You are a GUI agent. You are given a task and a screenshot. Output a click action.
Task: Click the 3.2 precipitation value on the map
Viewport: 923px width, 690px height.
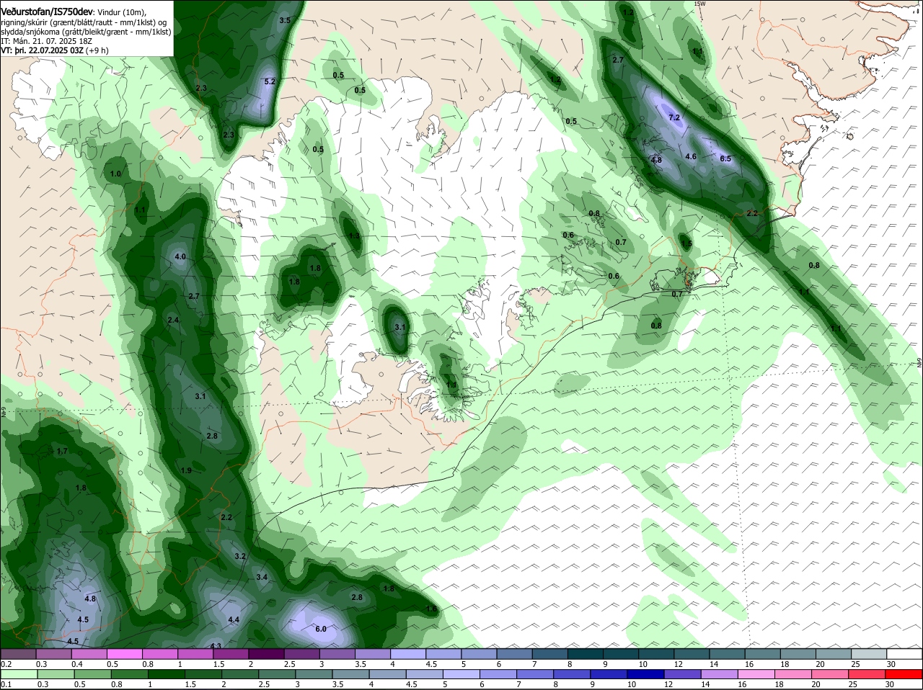tap(241, 556)
